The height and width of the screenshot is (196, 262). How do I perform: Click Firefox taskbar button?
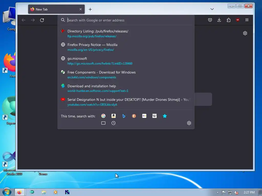[20, 192]
